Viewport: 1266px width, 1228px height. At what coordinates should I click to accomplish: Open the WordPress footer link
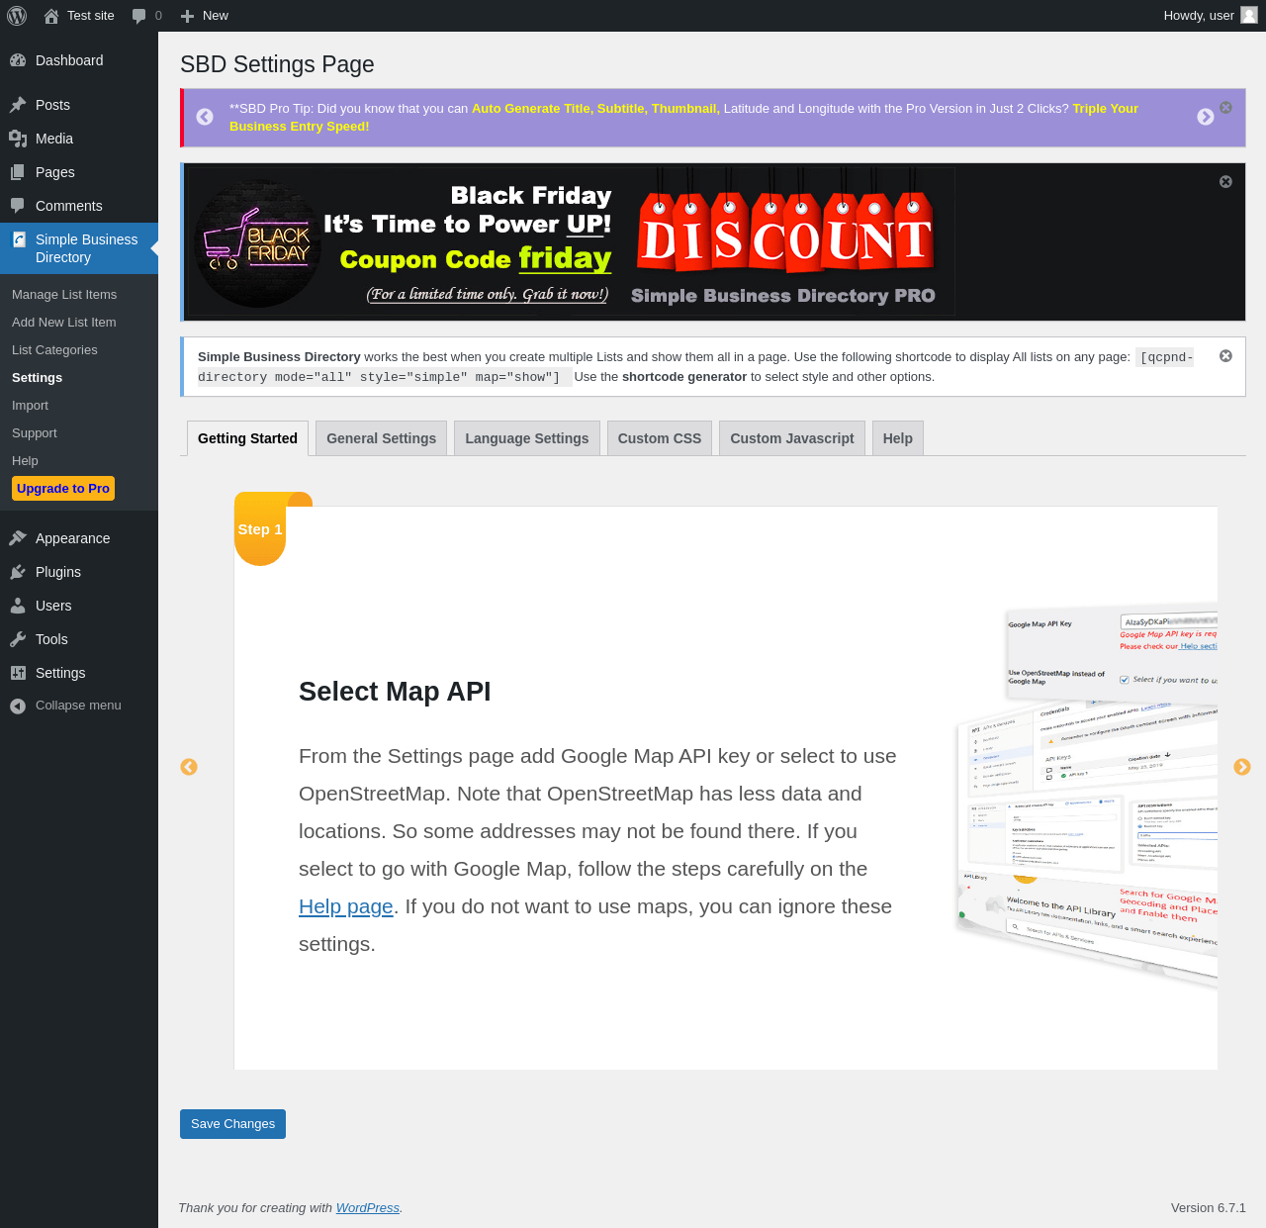367,1208
